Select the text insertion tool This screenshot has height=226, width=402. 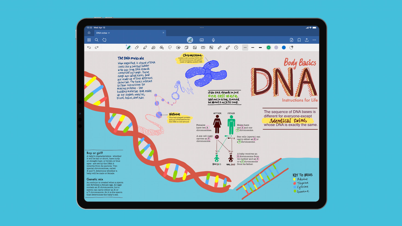tap(203, 47)
